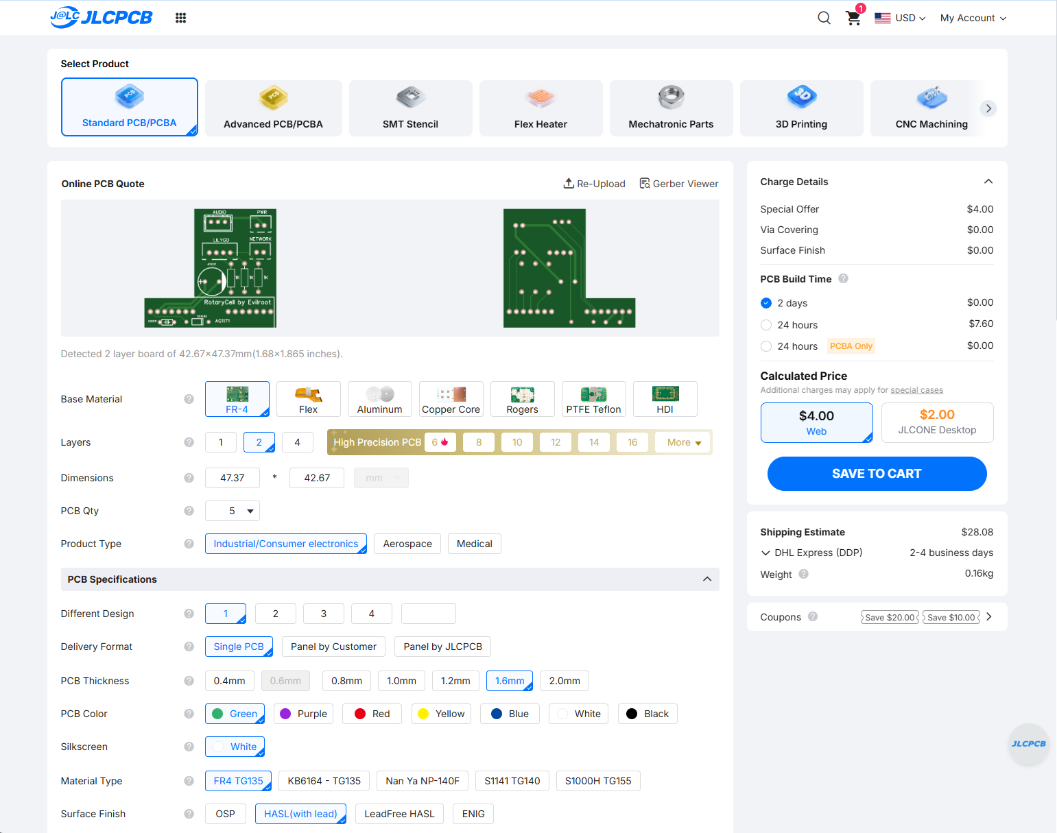Select the 3D Printing product tab
Screen dimensions: 1057x833
(802, 108)
